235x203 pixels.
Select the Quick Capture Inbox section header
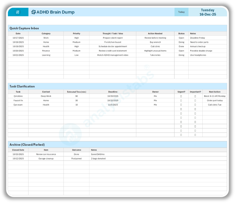pos(25,28)
